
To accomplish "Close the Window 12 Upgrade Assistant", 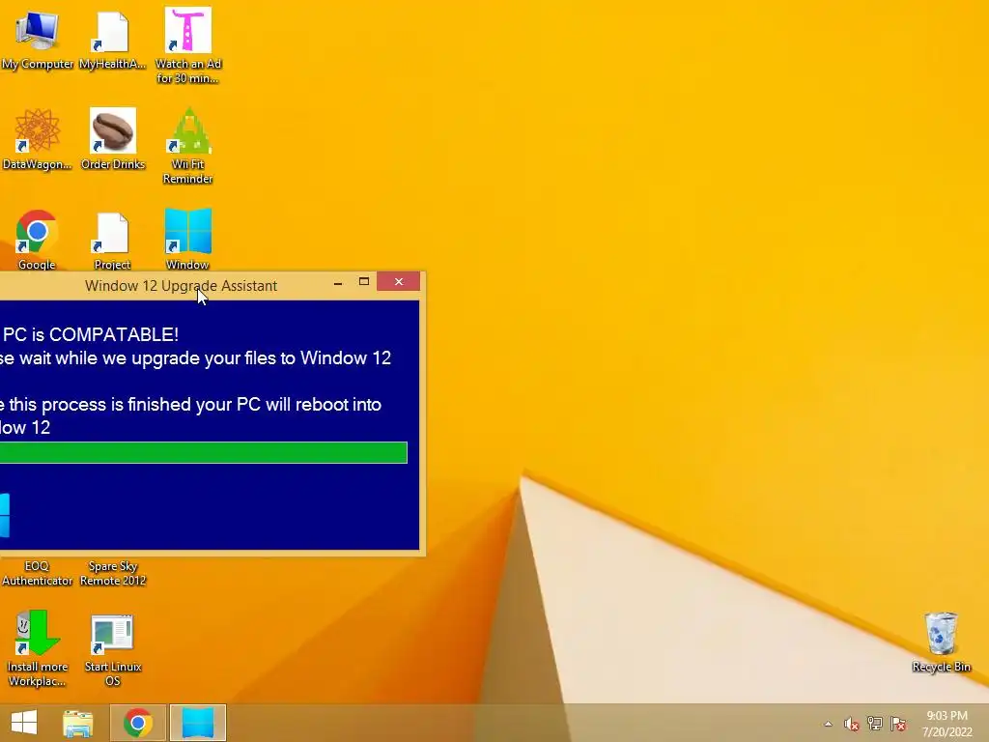I will (399, 281).
